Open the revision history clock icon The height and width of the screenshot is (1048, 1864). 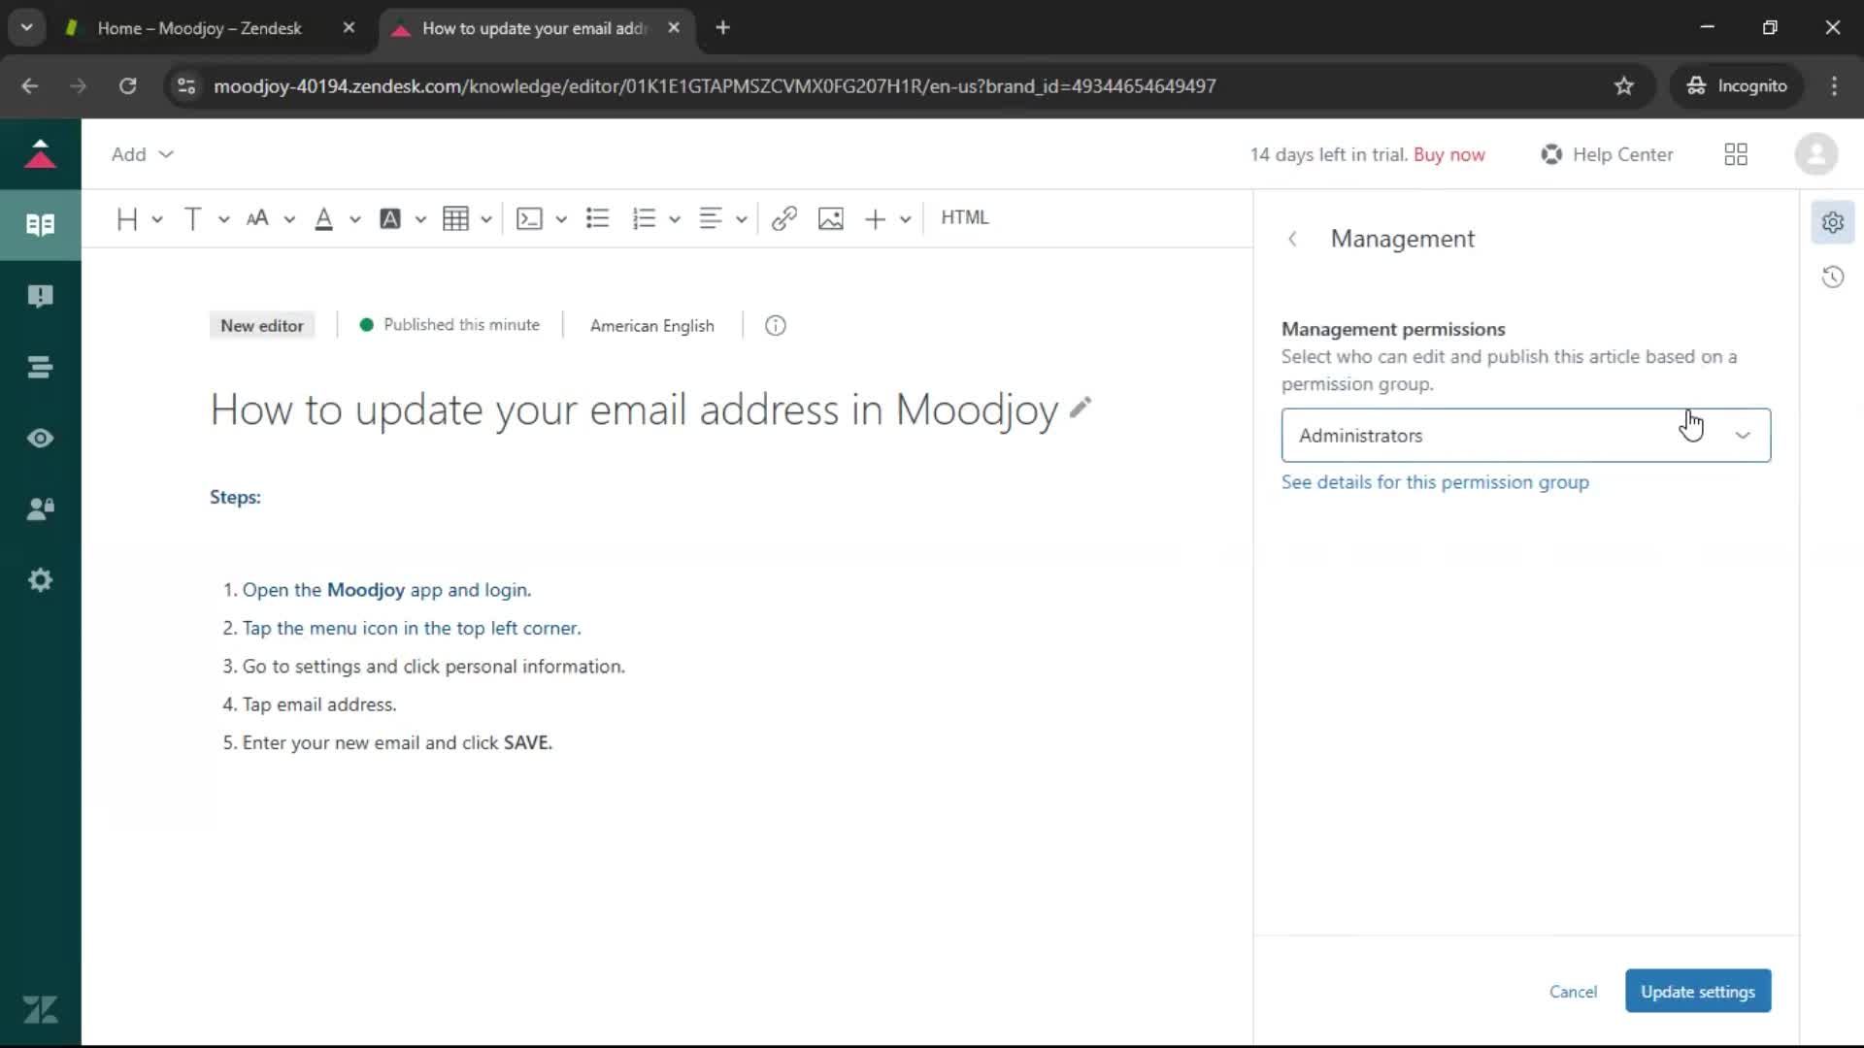(x=1833, y=278)
